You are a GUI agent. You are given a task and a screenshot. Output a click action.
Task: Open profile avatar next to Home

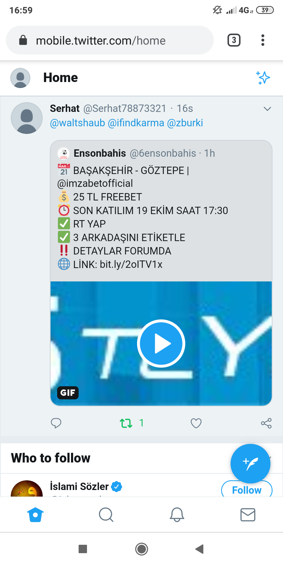click(x=20, y=78)
